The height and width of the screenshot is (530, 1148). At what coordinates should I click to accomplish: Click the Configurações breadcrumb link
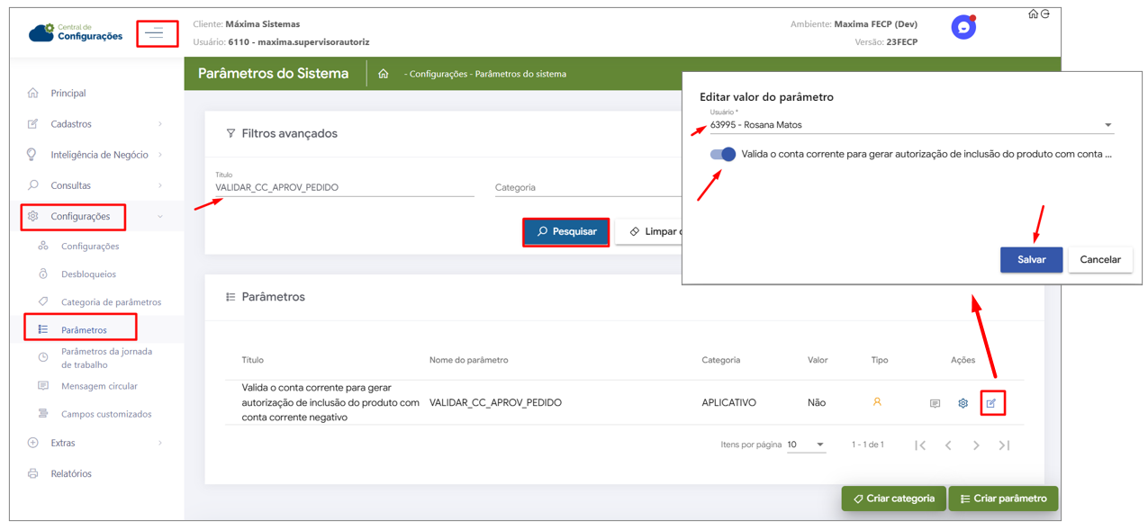click(x=438, y=74)
